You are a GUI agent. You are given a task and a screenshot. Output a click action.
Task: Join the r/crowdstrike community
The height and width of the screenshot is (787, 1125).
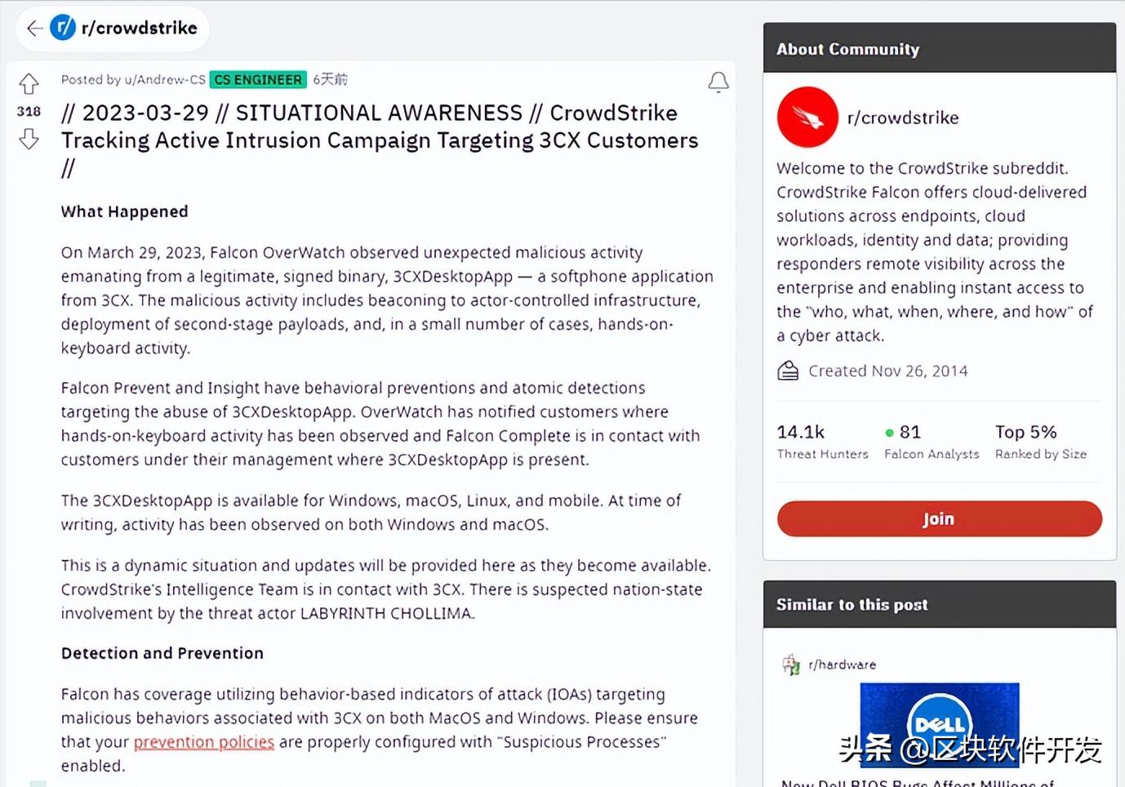point(938,518)
